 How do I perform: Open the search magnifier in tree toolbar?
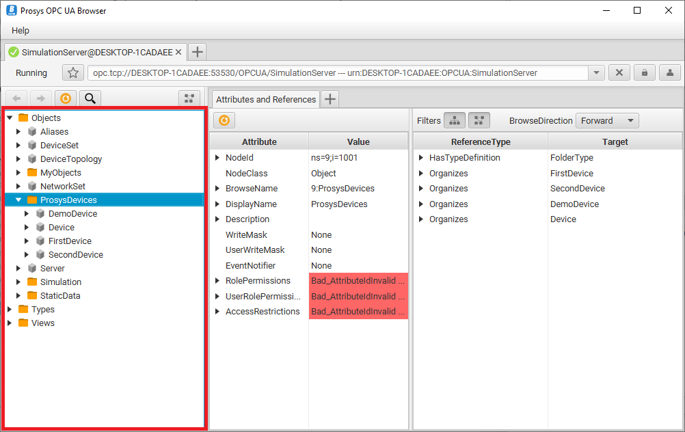pyautogui.click(x=90, y=98)
